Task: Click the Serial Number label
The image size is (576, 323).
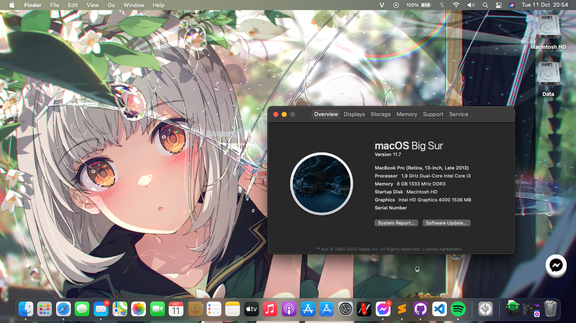Action: click(391, 208)
